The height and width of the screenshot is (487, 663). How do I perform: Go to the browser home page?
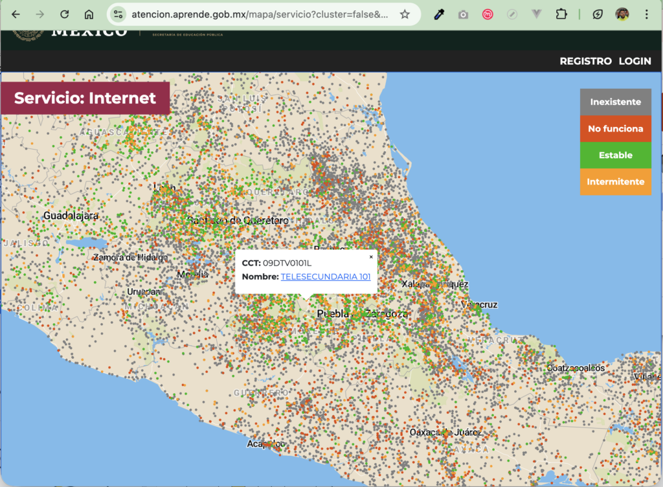click(89, 14)
